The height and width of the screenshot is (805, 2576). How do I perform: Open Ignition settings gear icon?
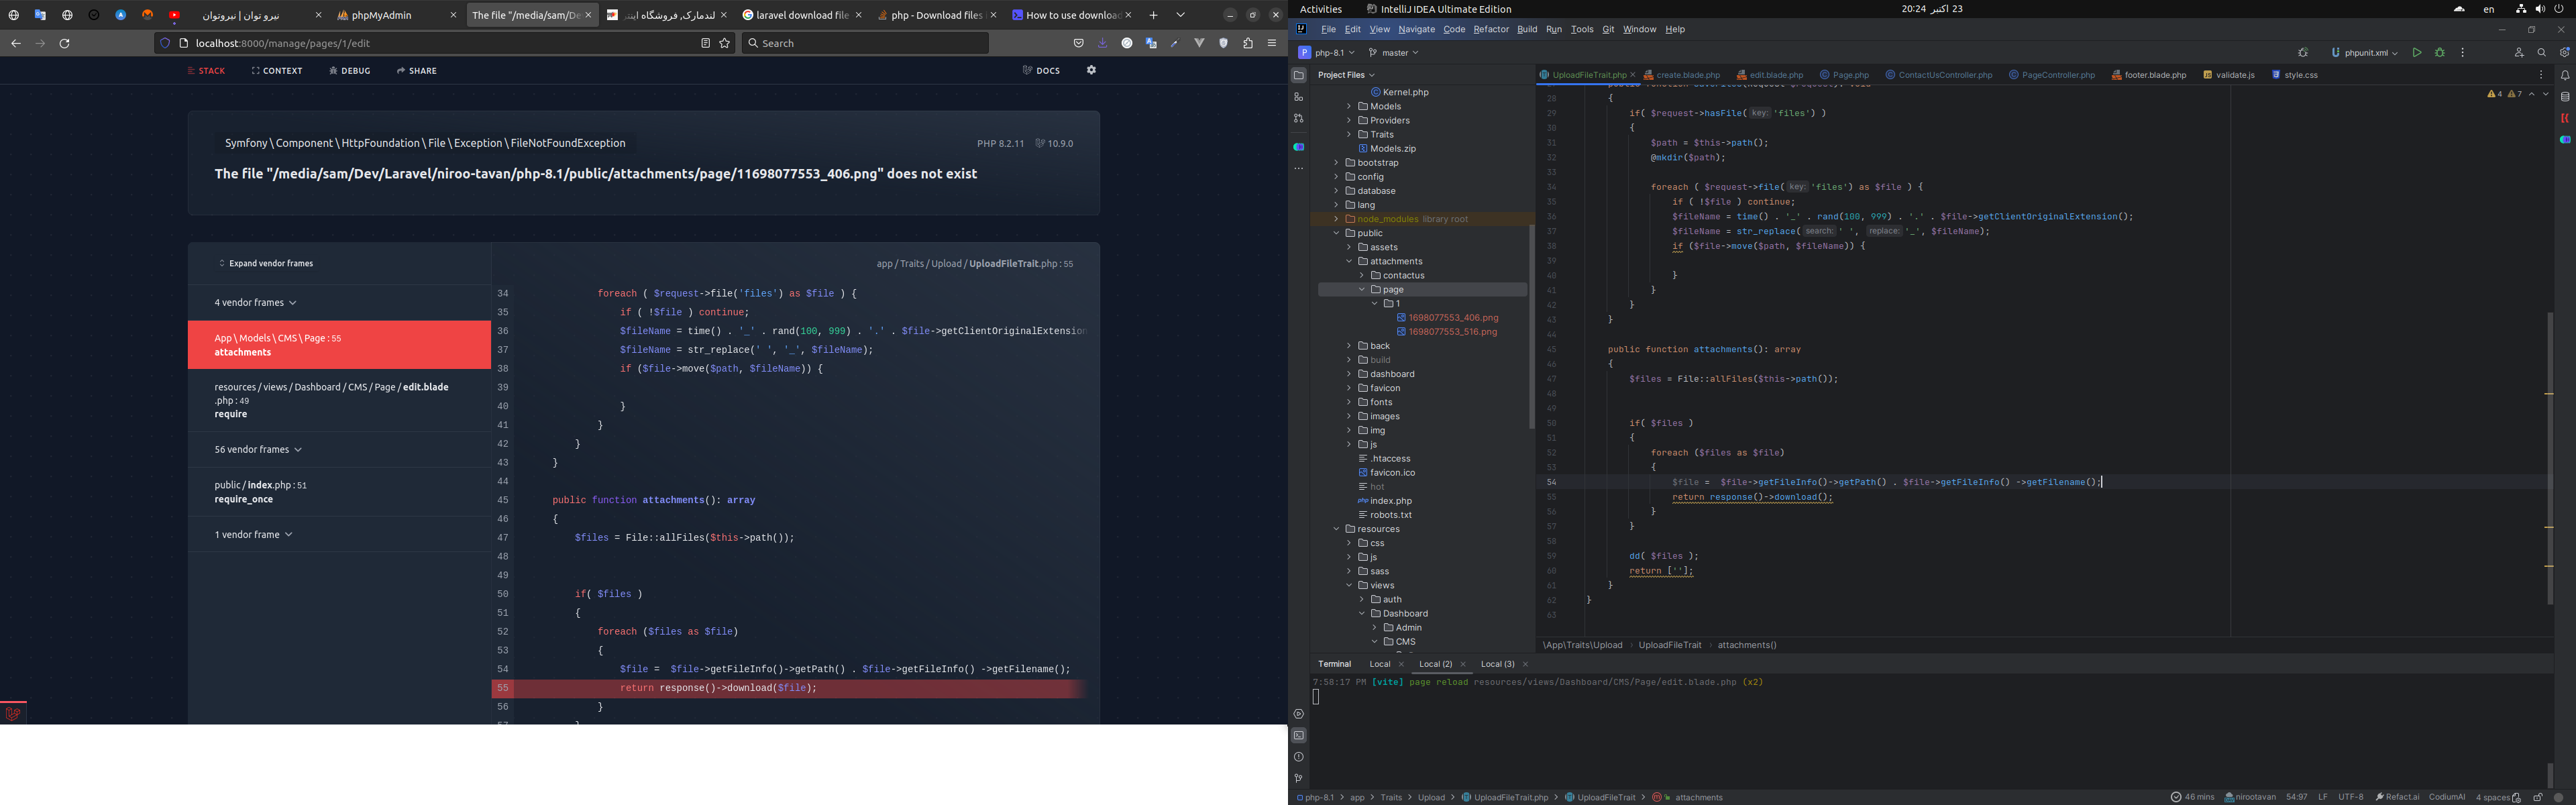coord(1091,70)
